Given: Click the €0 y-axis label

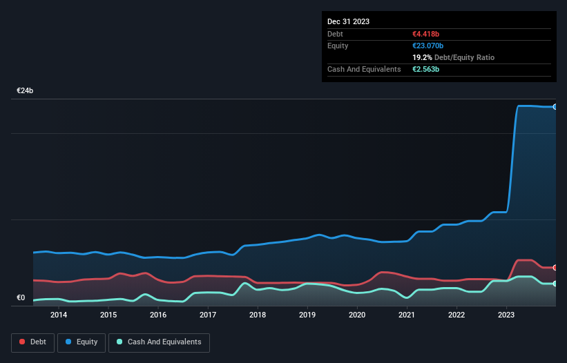Looking at the screenshot, I should point(21,297).
